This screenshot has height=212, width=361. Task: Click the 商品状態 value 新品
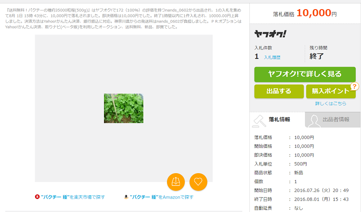[298, 173]
